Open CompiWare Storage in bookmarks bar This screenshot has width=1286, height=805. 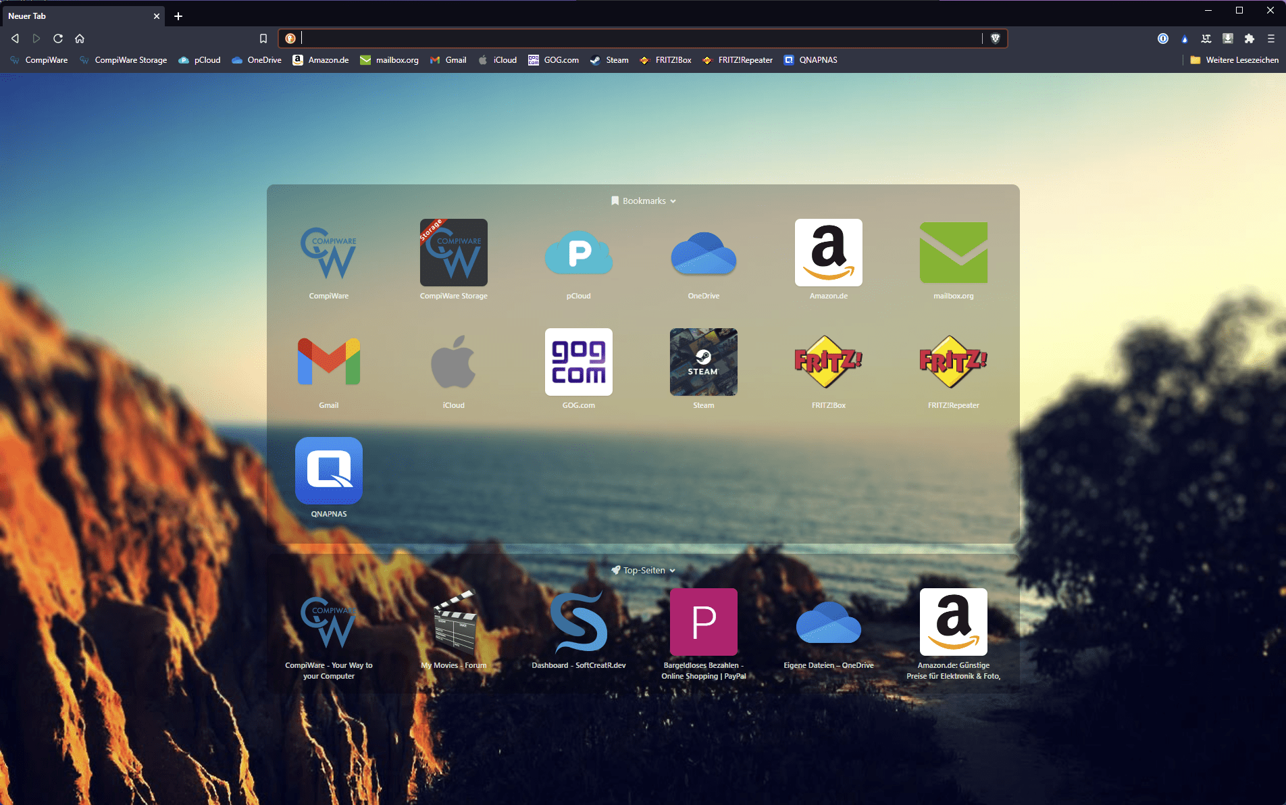pyautogui.click(x=123, y=60)
